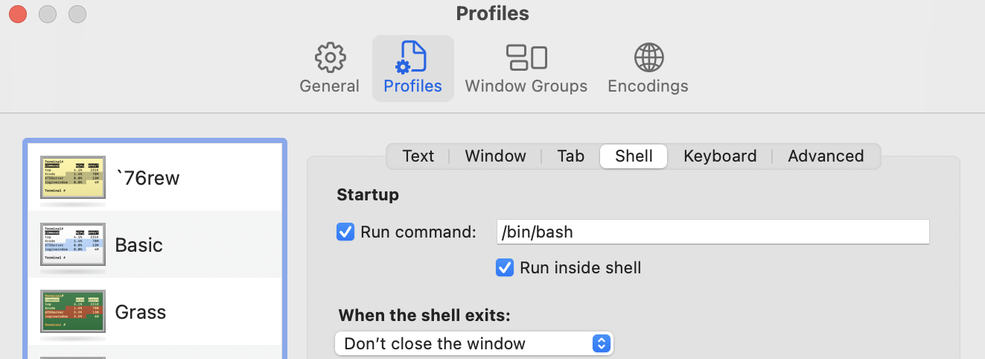Switch to the Keyboard tab
This screenshot has width=985, height=359.
click(x=720, y=156)
